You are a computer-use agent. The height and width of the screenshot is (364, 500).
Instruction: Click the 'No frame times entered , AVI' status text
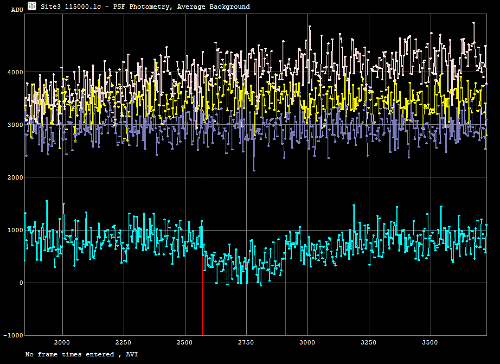(82, 354)
